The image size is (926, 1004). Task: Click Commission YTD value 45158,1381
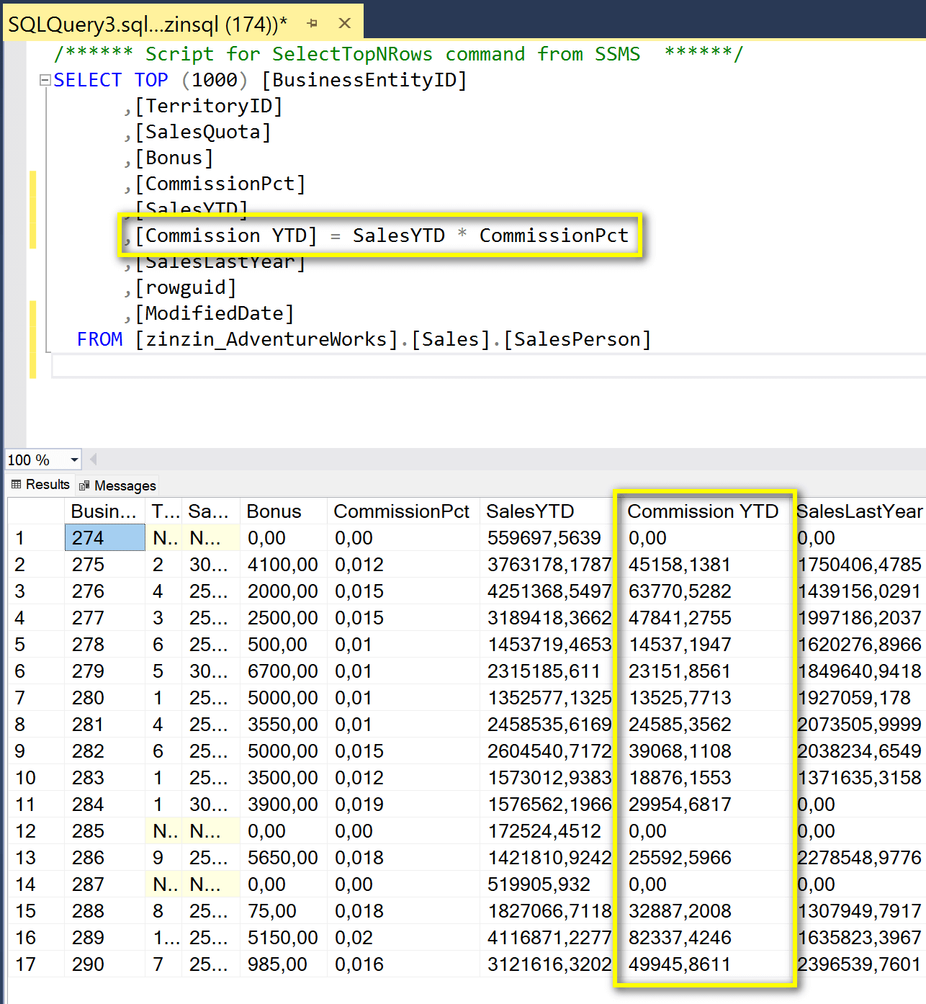(x=679, y=565)
